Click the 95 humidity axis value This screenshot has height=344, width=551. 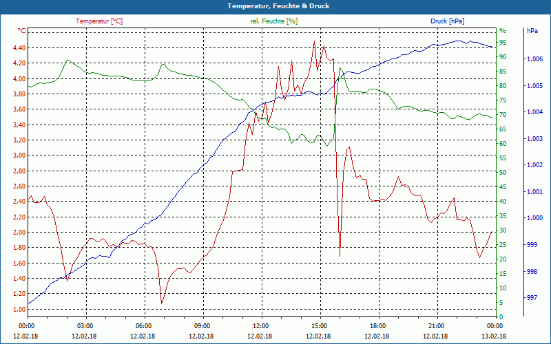tap(503, 43)
